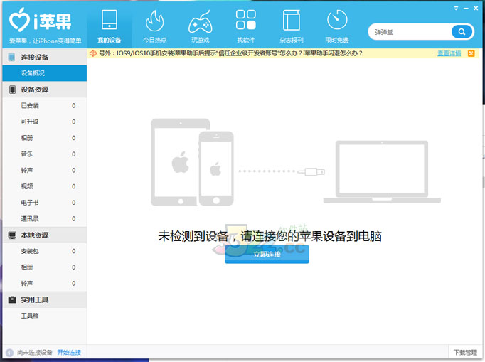Minimize the i苹果 window
485x362 pixels.
(466, 9)
